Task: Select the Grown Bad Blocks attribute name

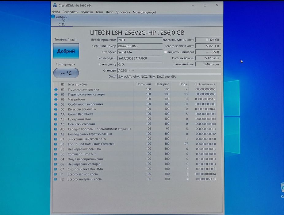Action: 80,114
